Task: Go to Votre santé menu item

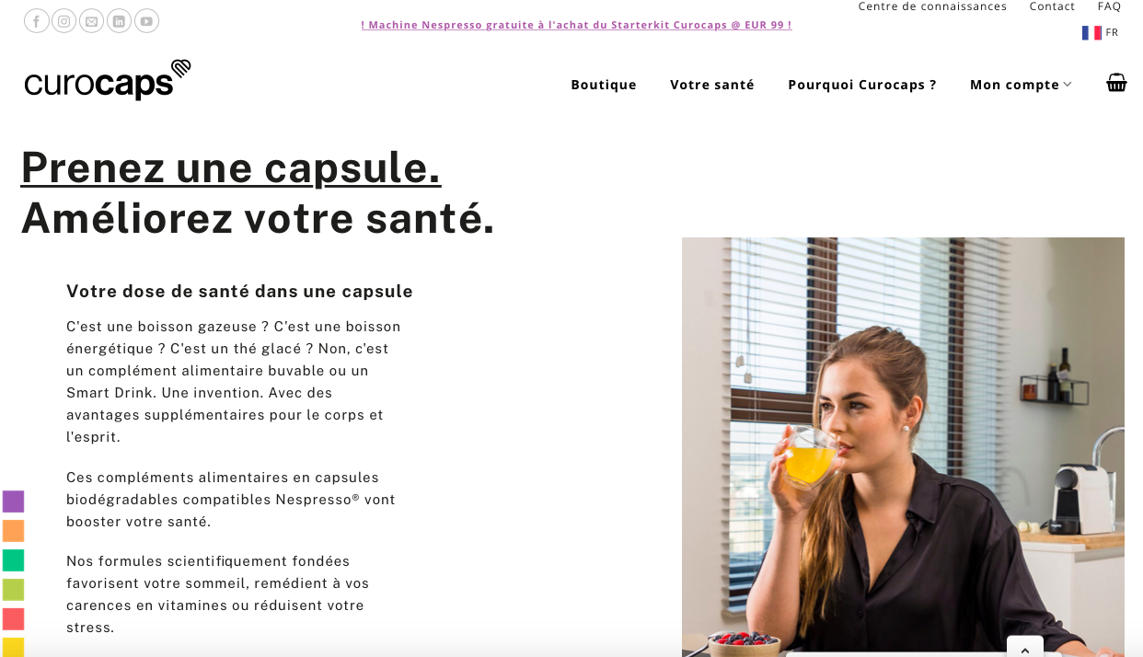Action: click(712, 85)
